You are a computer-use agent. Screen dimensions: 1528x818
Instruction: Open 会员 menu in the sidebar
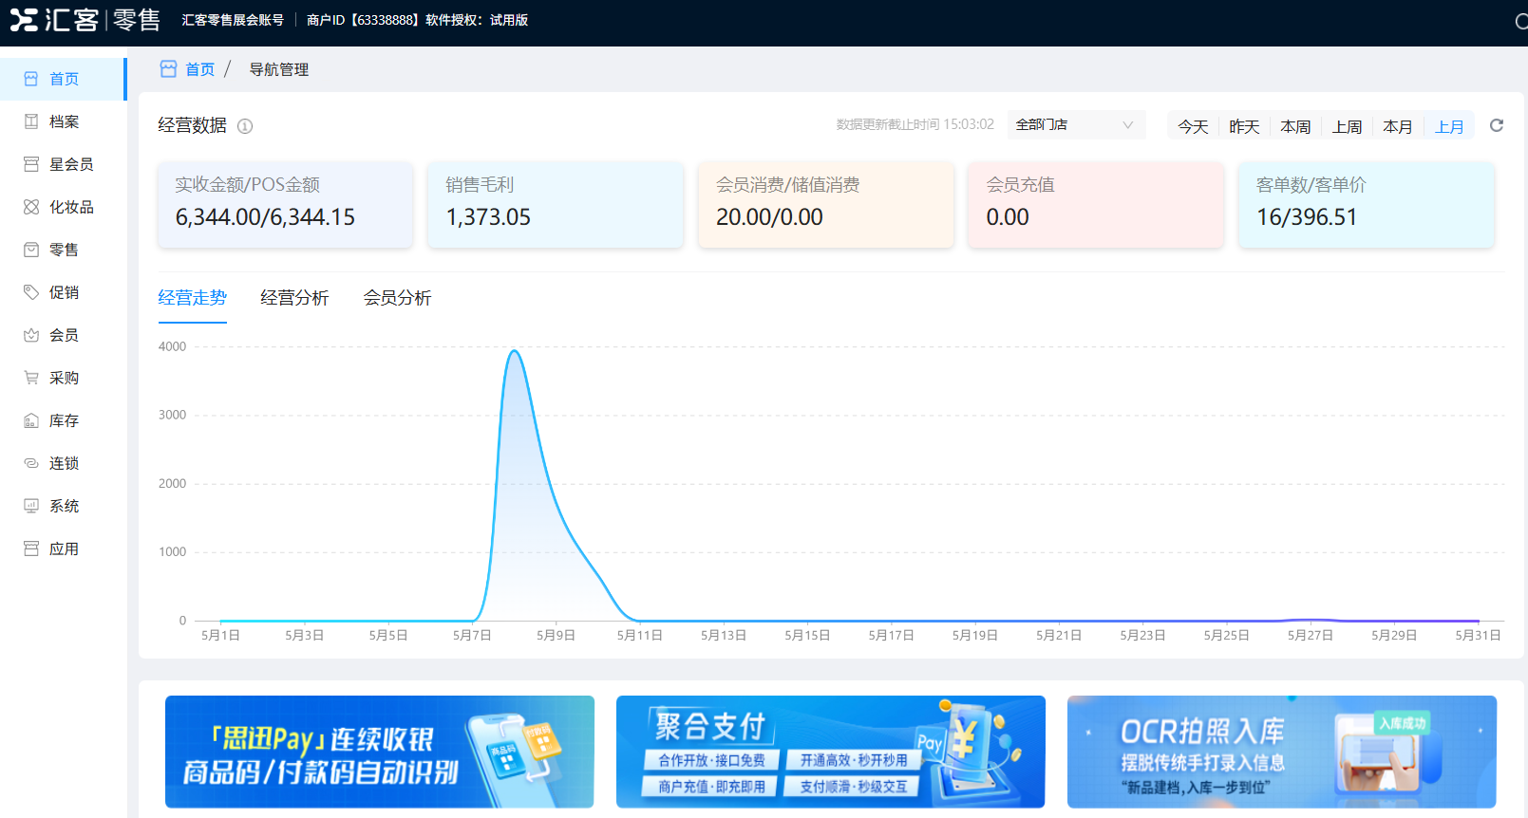coord(63,335)
